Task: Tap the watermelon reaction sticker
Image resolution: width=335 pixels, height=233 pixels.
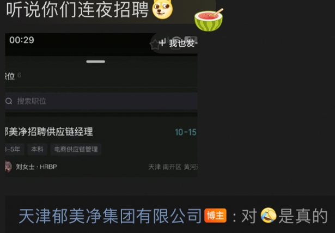Action: (x=209, y=20)
